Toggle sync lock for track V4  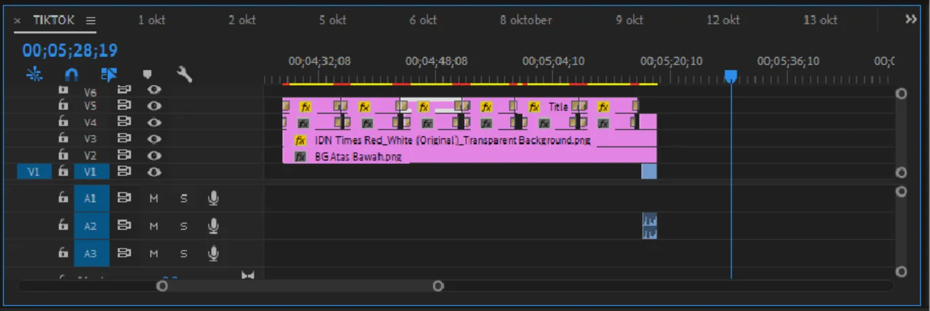pos(124,122)
